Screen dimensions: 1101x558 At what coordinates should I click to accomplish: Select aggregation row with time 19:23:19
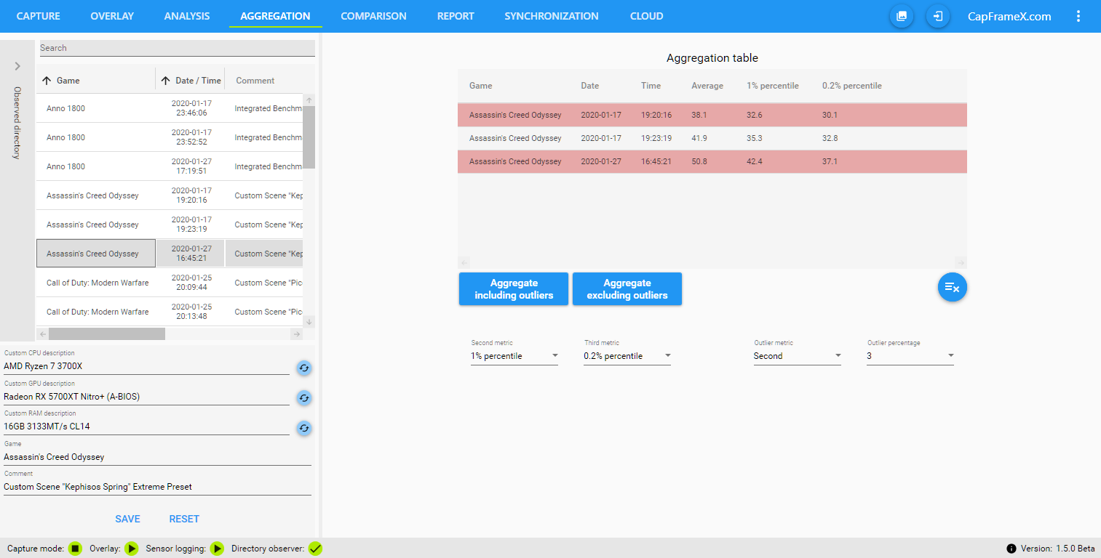pos(712,138)
